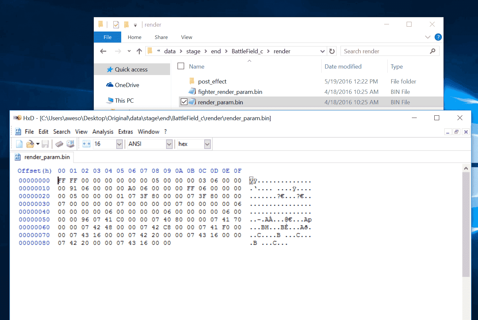The width and height of the screenshot is (478, 320).
Task: Create a new file in HxD toolbar
Action: click(x=19, y=144)
